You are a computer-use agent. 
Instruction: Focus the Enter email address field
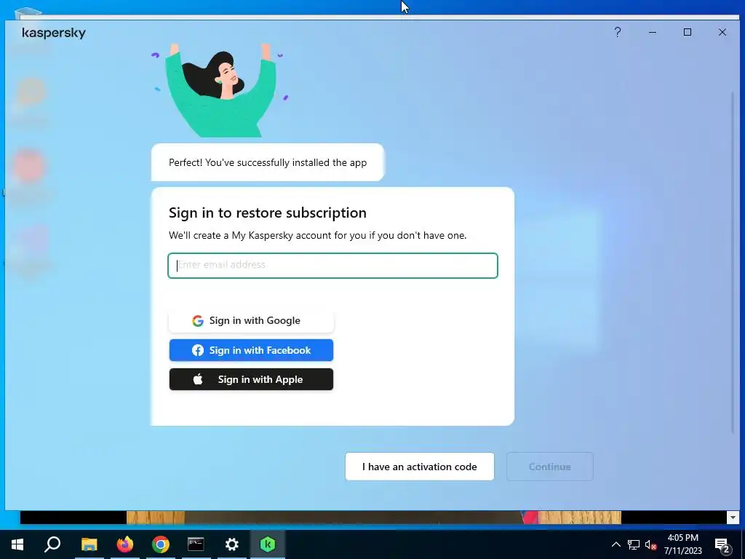tap(332, 265)
